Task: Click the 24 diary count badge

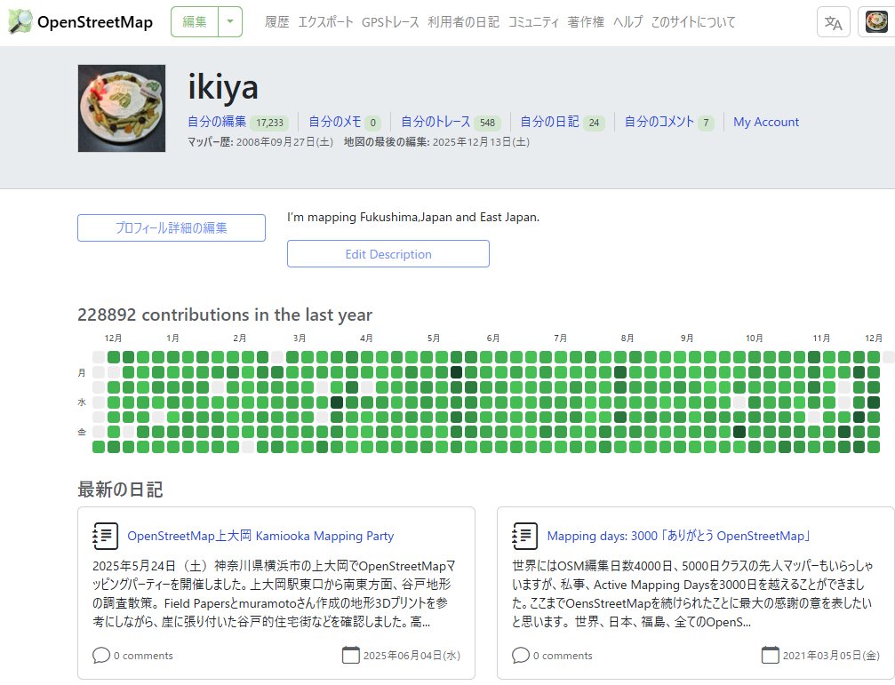Action: point(595,123)
